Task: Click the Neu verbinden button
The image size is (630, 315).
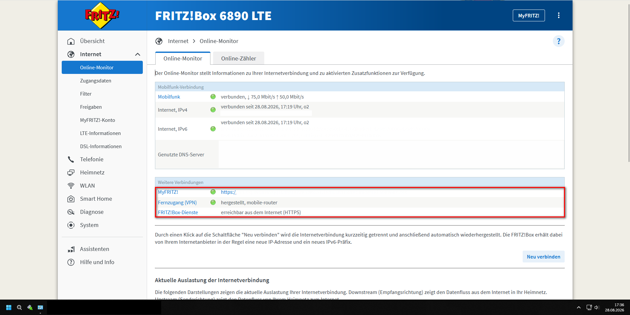Action: pos(543,257)
